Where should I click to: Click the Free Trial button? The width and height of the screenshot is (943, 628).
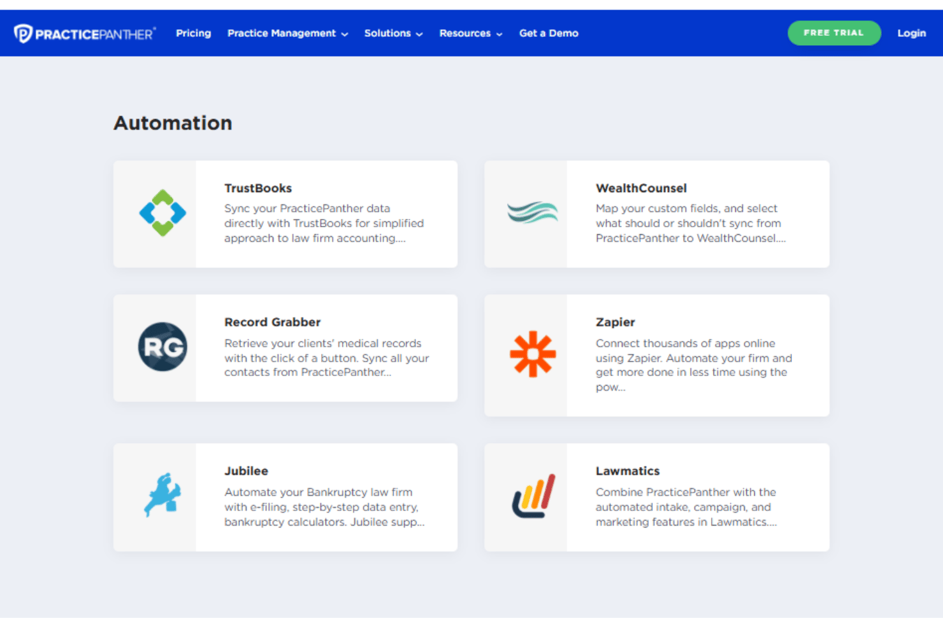834,33
